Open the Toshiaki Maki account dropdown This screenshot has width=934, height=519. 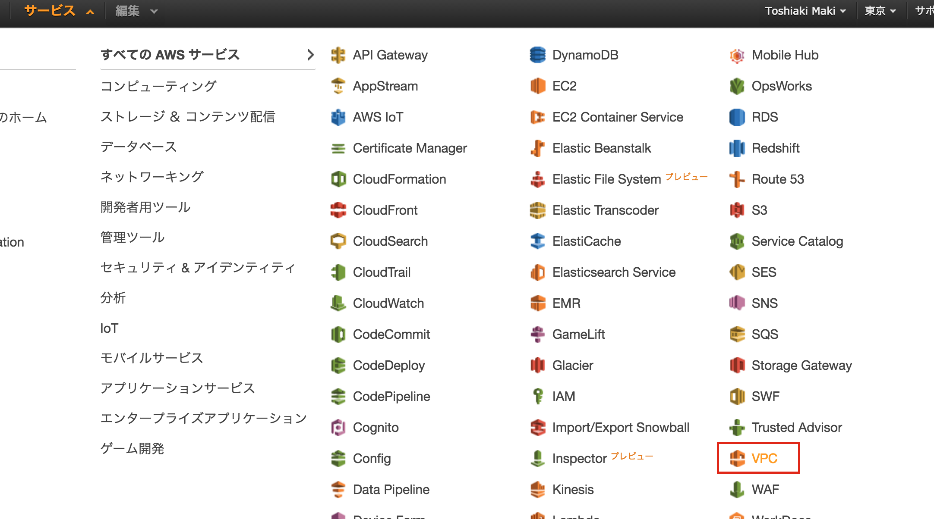pos(805,11)
